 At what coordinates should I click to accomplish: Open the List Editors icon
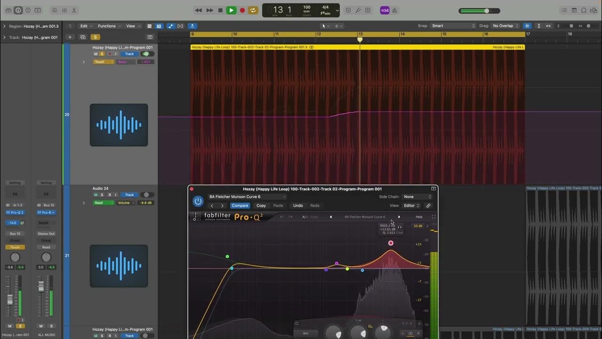coord(564,10)
